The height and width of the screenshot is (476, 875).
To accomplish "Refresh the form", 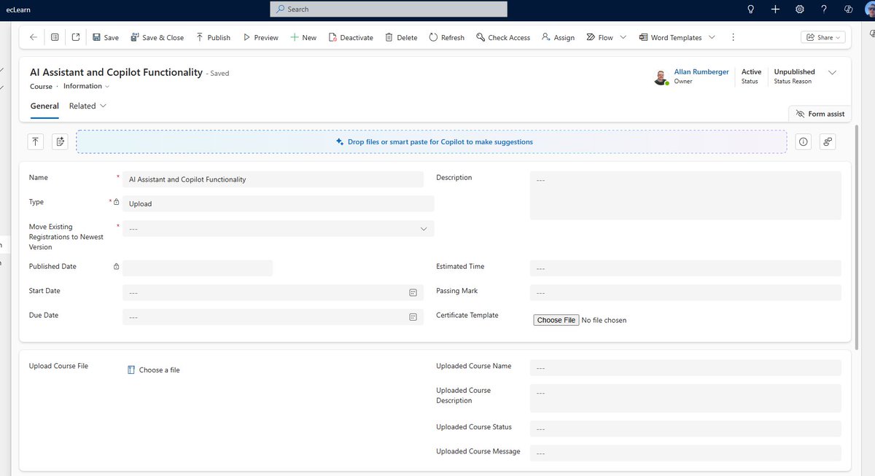I will [446, 37].
